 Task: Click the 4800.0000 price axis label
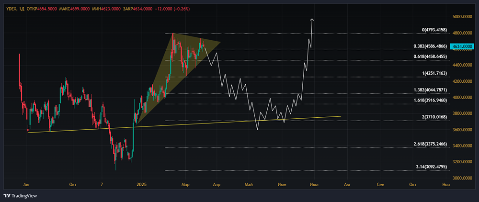(x=463, y=33)
